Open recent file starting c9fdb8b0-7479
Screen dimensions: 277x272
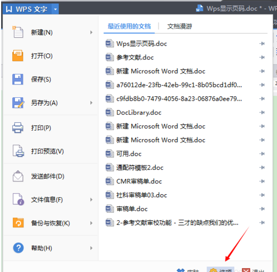pos(179,98)
